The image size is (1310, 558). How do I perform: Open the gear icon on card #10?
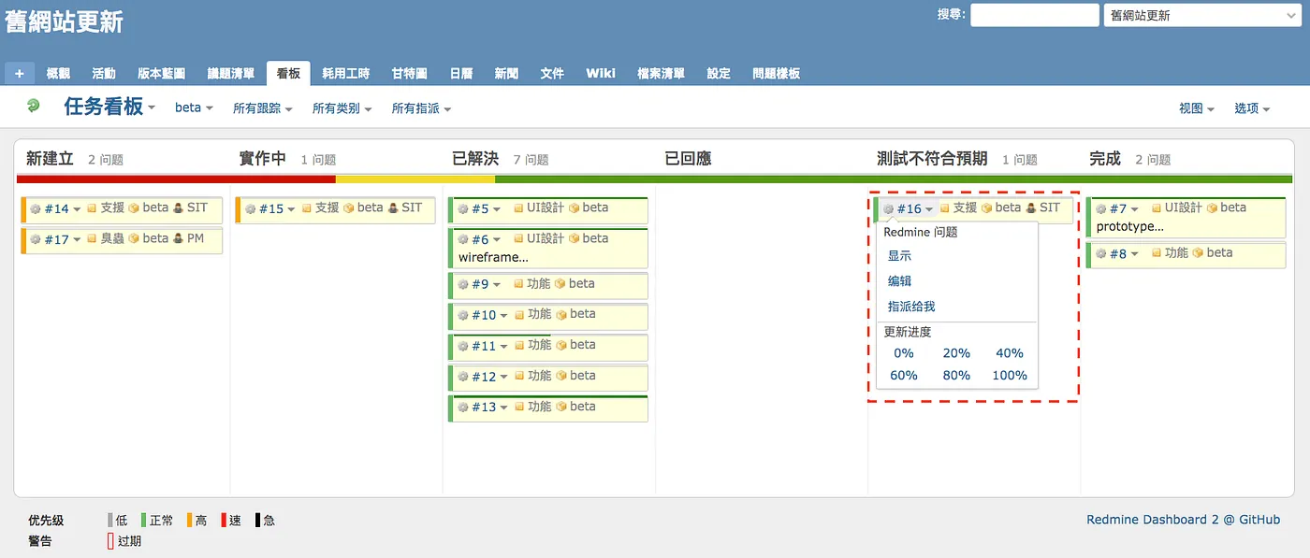[462, 316]
